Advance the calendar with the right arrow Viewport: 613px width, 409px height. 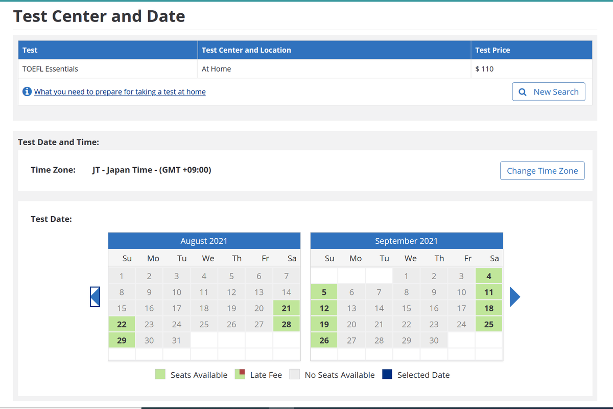[x=515, y=297]
